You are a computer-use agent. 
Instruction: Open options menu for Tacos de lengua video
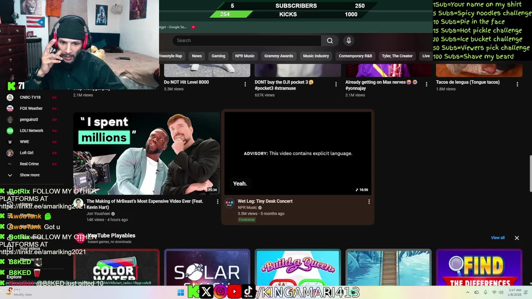[517, 84]
